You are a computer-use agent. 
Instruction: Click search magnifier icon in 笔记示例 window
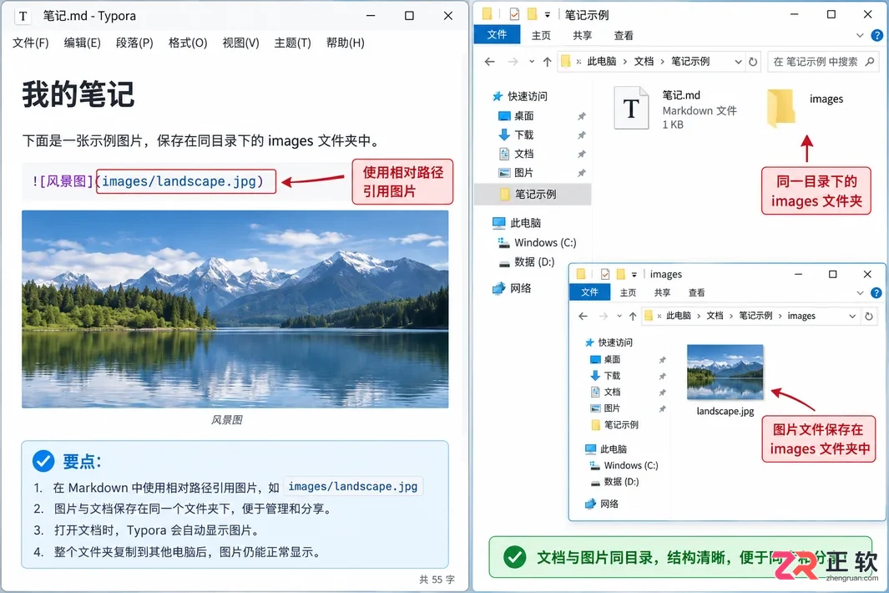[x=870, y=61]
